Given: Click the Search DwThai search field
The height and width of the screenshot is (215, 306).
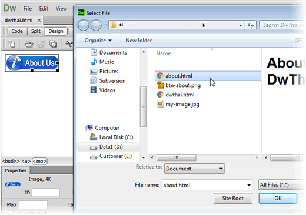Looking at the screenshot, I should tap(282, 25).
